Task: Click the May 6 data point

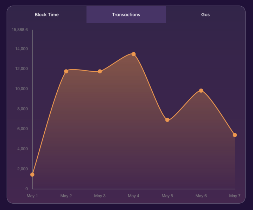Action: (201, 91)
